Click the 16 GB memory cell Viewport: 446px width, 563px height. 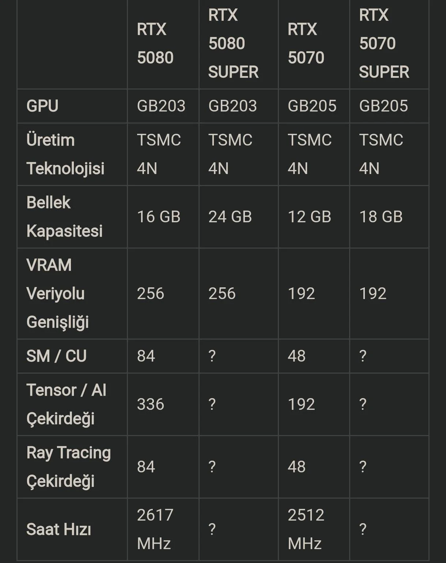pos(159,217)
